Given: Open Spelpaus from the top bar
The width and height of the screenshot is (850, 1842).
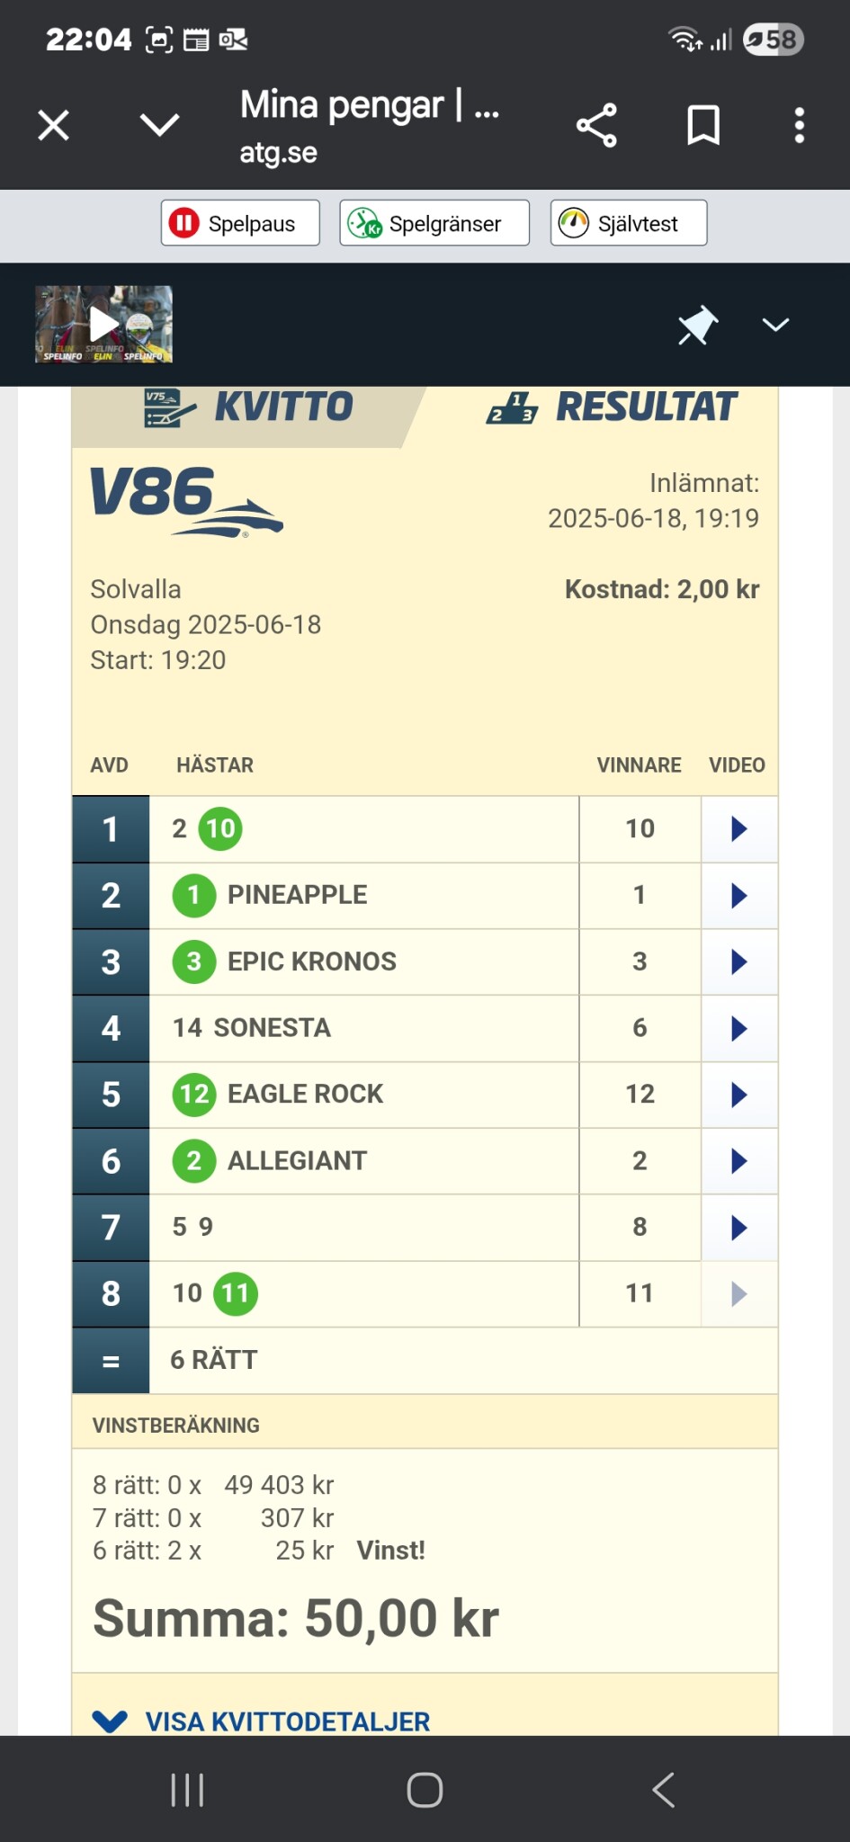Looking at the screenshot, I should click(x=240, y=223).
